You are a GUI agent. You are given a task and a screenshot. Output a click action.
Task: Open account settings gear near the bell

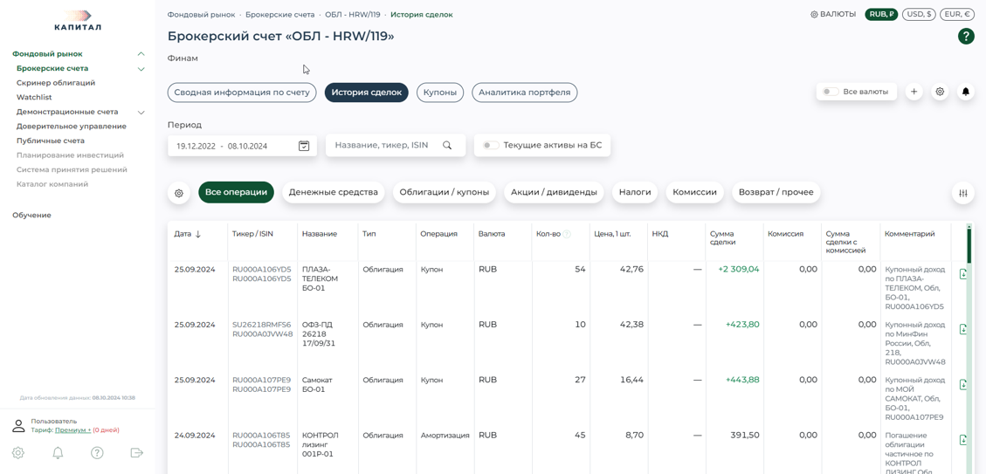(x=940, y=92)
